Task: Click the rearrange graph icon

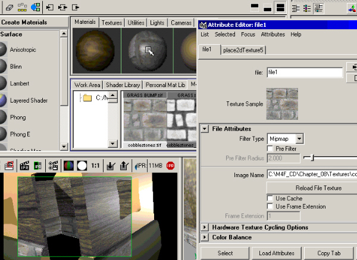Action: point(21,8)
